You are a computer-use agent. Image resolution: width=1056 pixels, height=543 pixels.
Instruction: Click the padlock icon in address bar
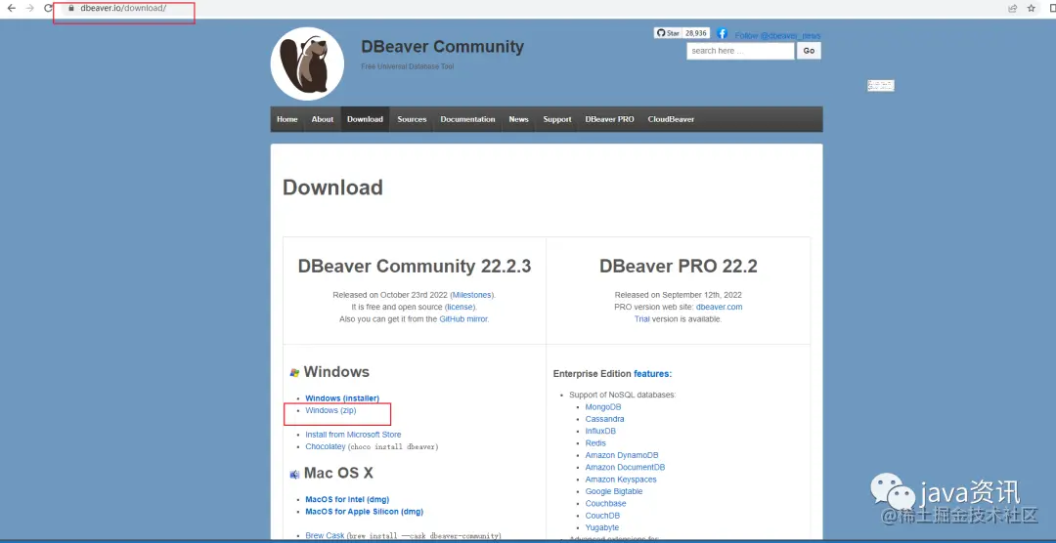click(70, 9)
